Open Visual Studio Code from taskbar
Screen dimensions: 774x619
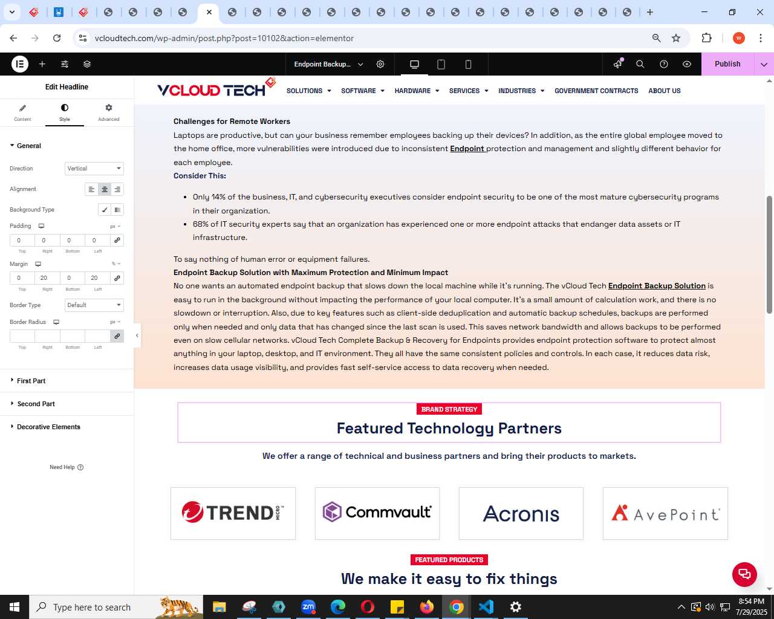pos(486,607)
